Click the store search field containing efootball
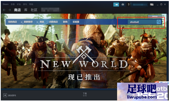 142,22
